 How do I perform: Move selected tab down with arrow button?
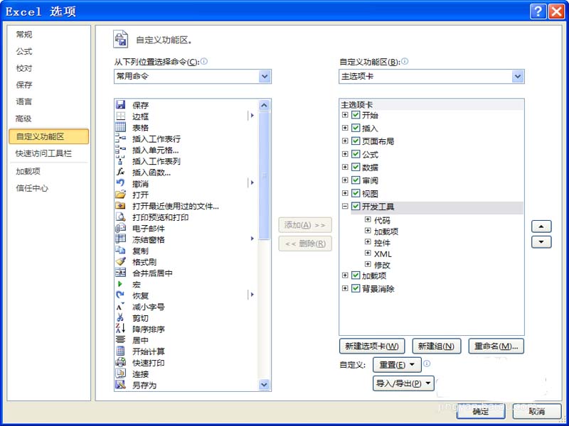541,242
